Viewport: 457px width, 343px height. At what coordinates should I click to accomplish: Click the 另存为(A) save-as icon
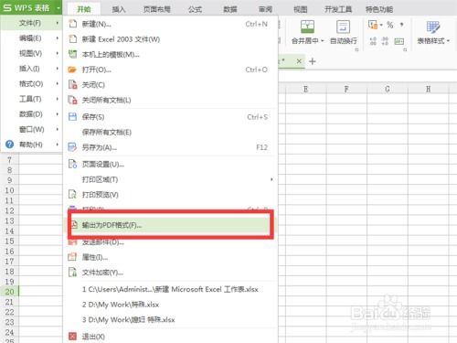(72, 147)
